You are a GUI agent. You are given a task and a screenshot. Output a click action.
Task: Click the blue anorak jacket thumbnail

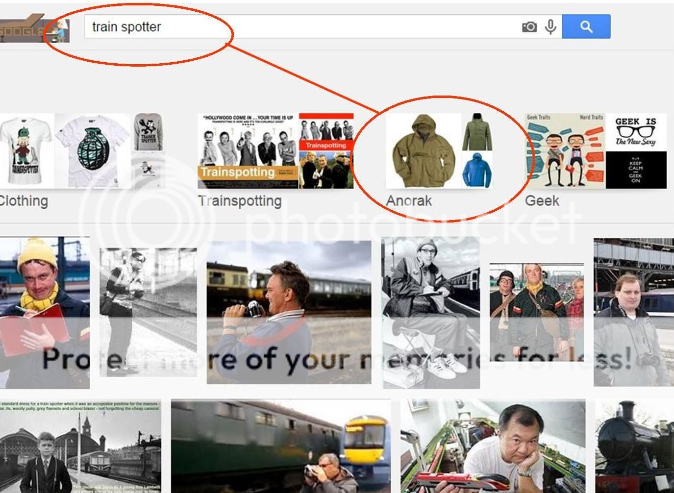click(477, 170)
